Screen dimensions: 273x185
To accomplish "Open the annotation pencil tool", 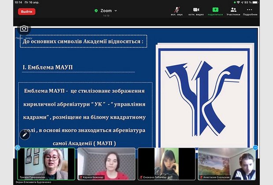I will click(x=25, y=134).
